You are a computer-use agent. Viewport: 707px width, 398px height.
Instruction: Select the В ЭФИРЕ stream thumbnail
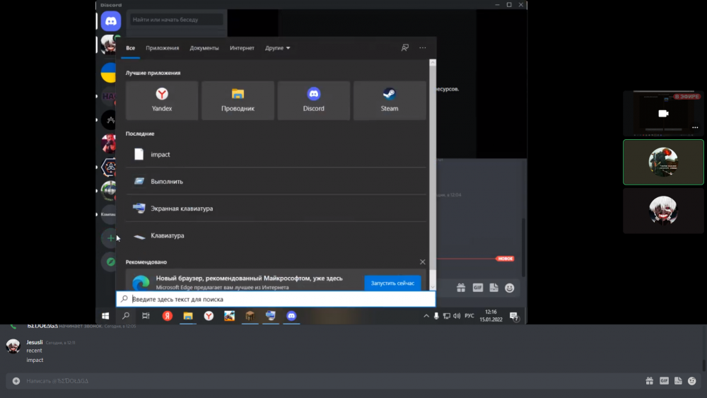pyautogui.click(x=663, y=113)
